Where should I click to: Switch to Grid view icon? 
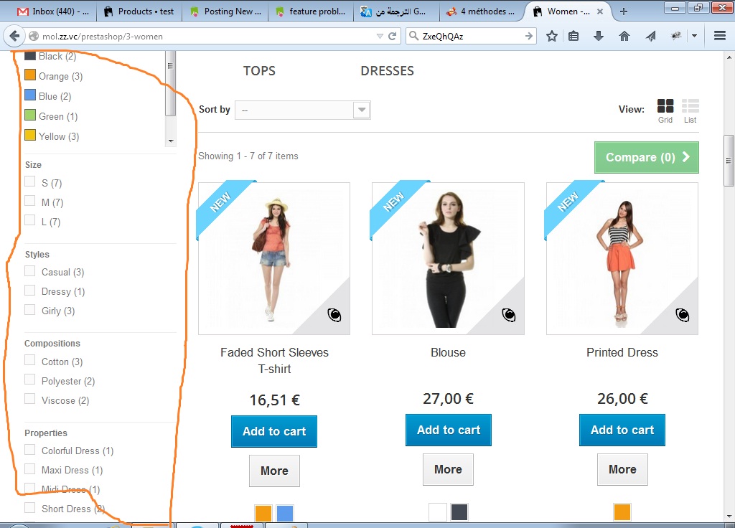665,106
